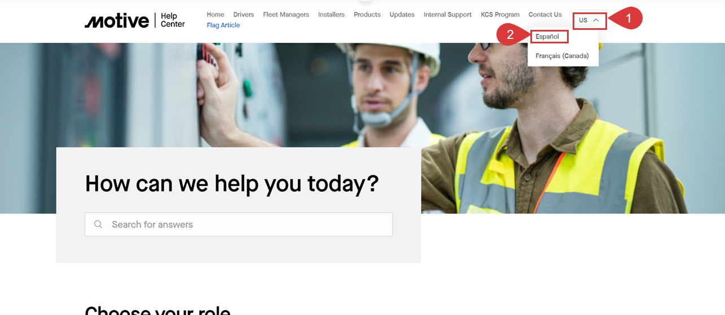Focus the Search for answers field
This screenshot has height=315, width=725.
(x=239, y=224)
